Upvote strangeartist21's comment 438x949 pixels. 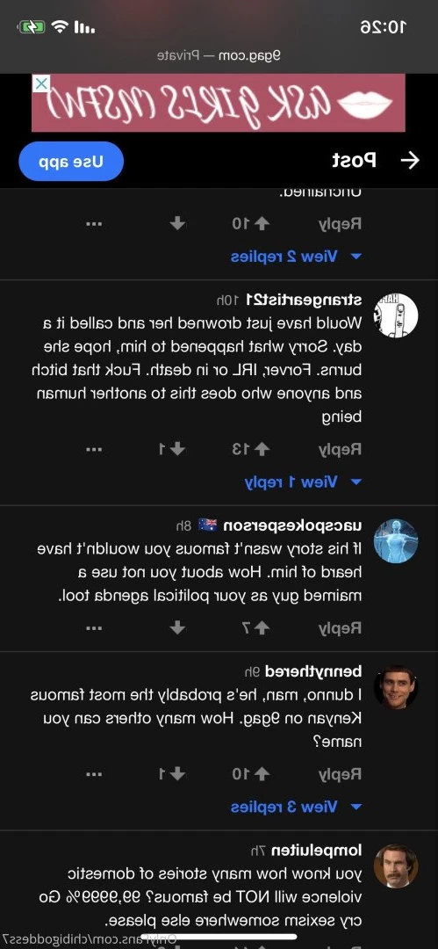tap(262, 449)
